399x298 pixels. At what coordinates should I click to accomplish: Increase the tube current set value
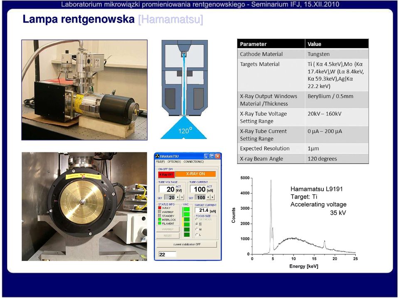[212, 197]
